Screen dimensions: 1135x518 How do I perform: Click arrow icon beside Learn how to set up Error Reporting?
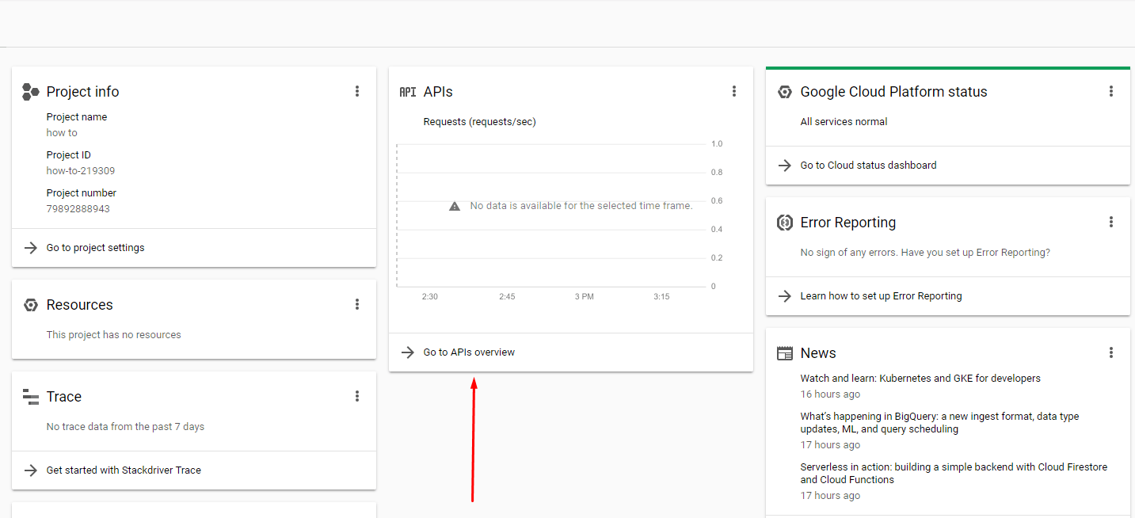[784, 296]
